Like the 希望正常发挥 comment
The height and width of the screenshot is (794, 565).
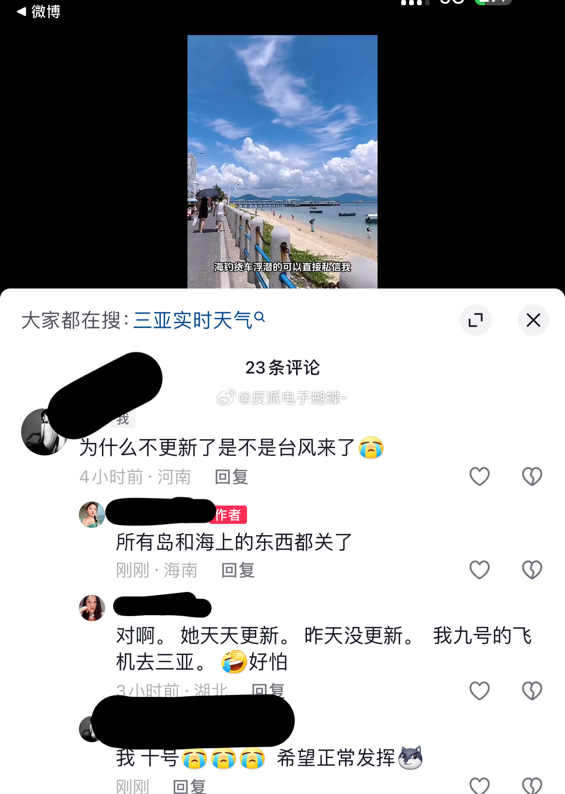click(480, 786)
